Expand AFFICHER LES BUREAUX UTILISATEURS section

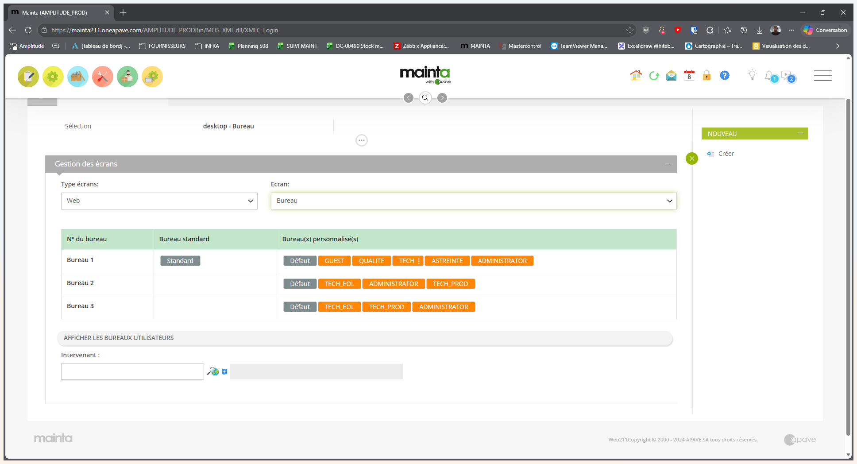tap(365, 338)
